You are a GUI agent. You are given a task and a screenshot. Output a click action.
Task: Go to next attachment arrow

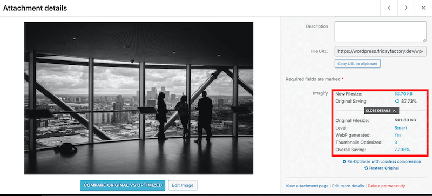point(406,8)
